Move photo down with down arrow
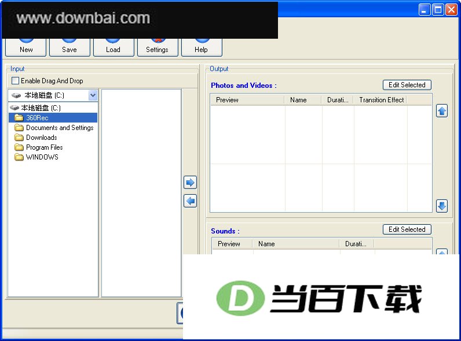This screenshot has height=341, width=461. [x=441, y=206]
